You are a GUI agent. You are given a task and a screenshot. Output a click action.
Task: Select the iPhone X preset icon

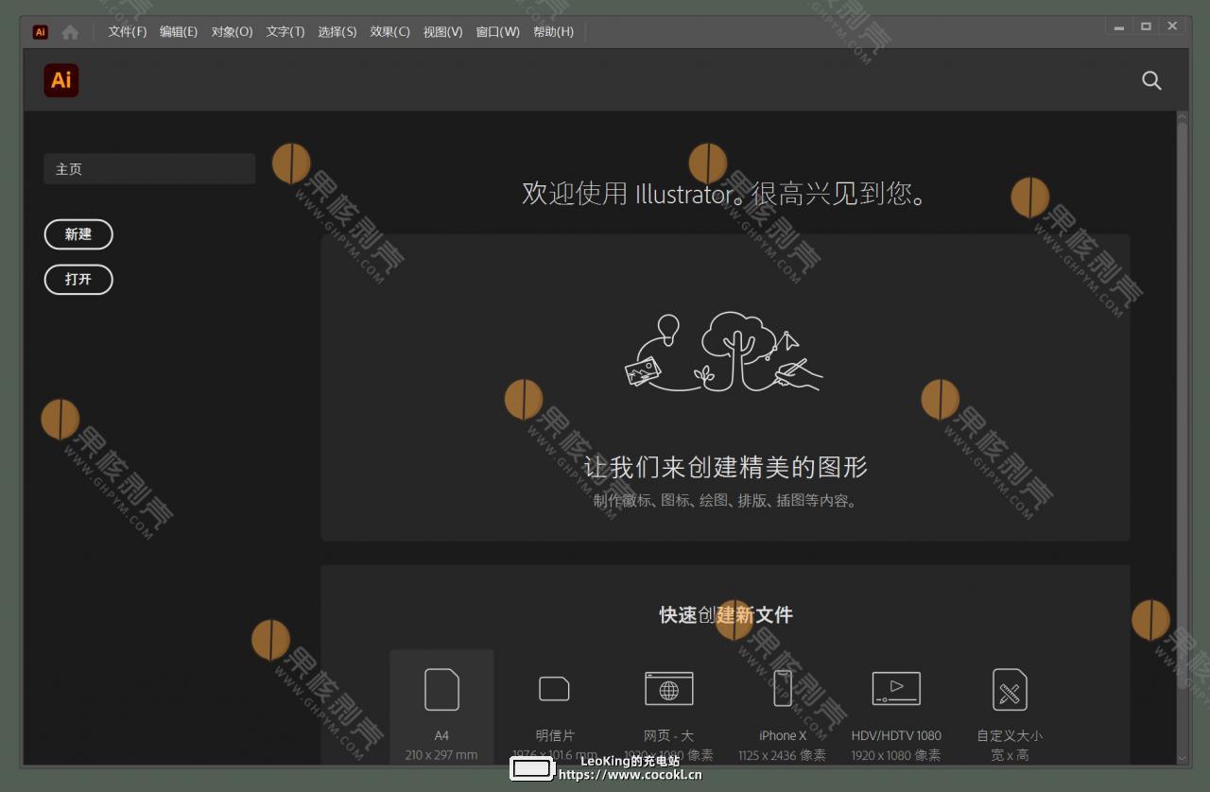783,689
